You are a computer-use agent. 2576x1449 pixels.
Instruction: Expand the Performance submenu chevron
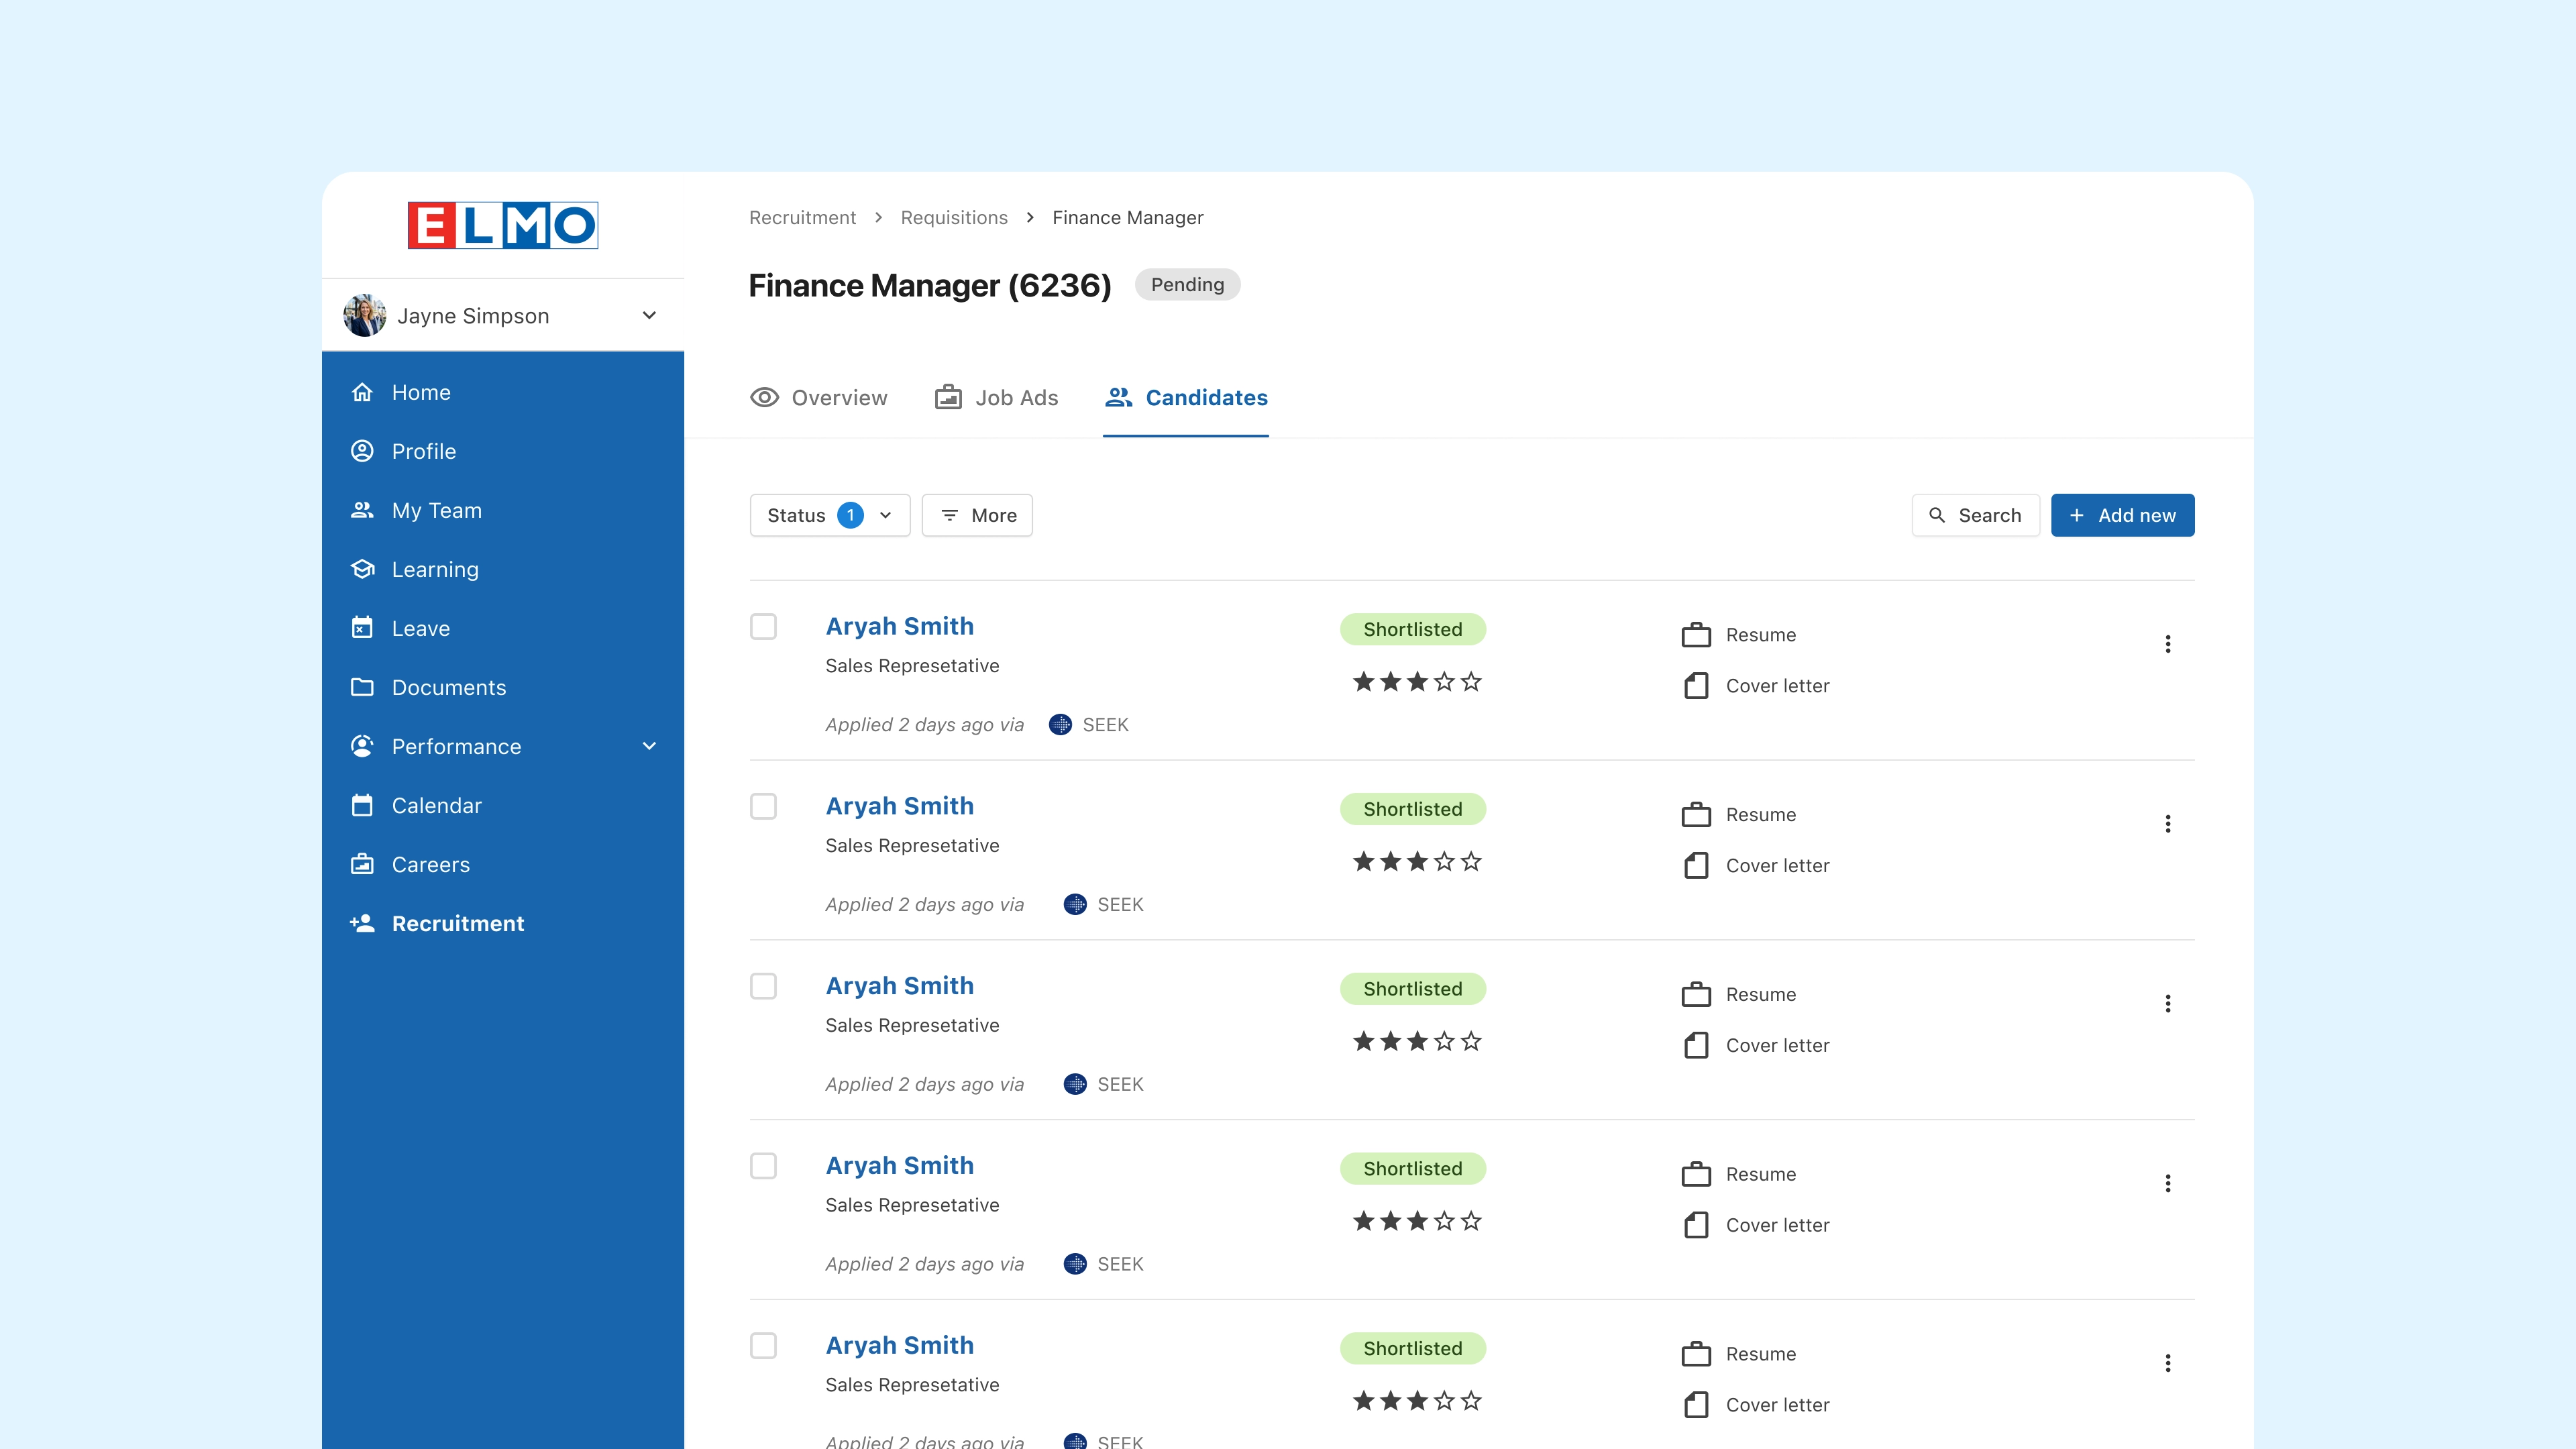click(x=649, y=746)
